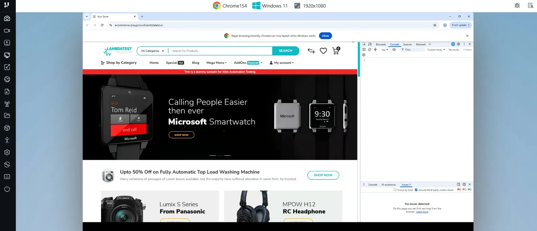Open Learn more link in Issues panel
Screen dimensions: 537x231
pyautogui.click(x=422, y=212)
